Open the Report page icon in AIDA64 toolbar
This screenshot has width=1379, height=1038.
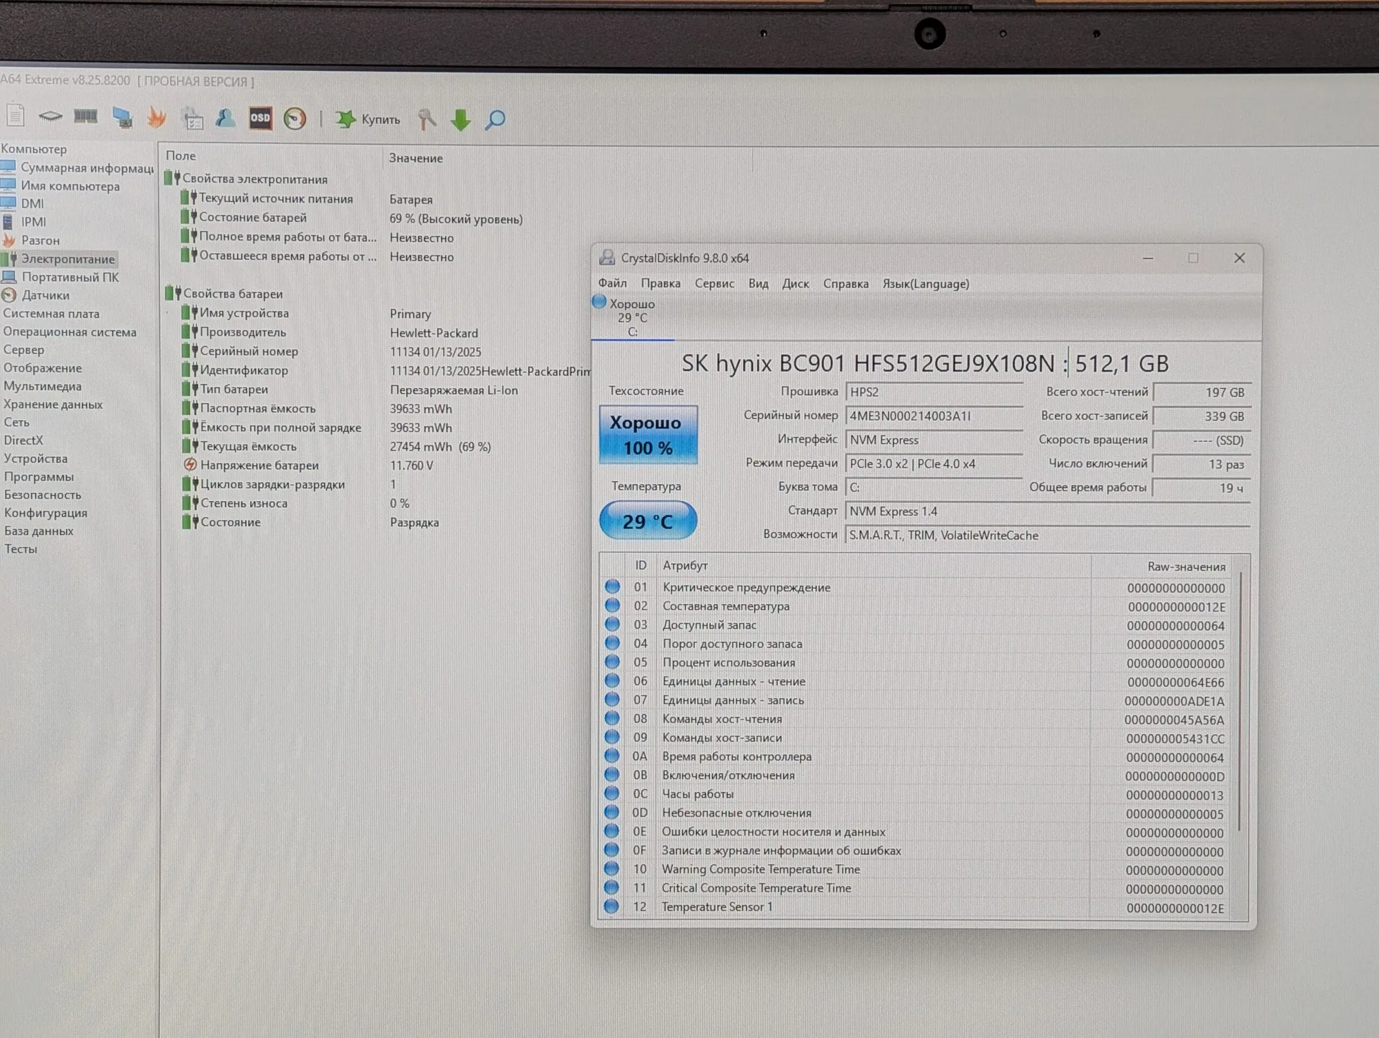(16, 116)
